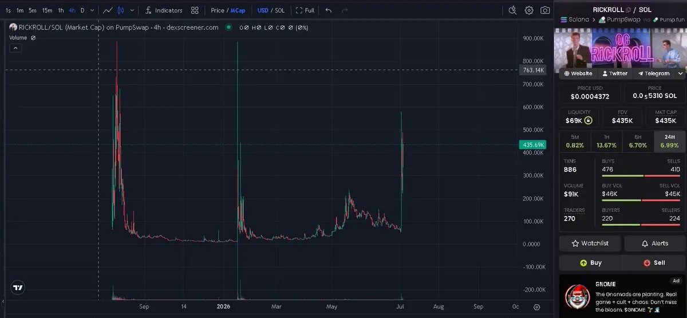Expand more social links chevron
This screenshot has width=687, height=318.
tap(680, 73)
